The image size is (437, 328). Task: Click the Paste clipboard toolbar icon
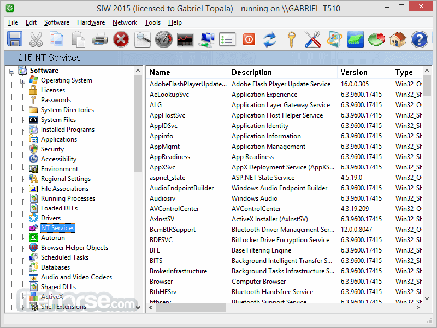click(x=78, y=39)
